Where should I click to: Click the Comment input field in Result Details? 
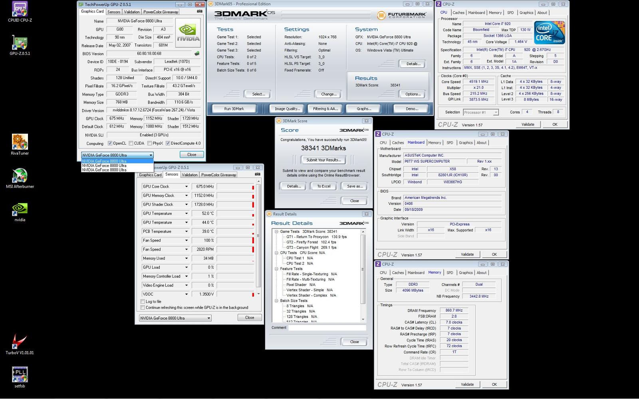pyautogui.click(x=327, y=328)
